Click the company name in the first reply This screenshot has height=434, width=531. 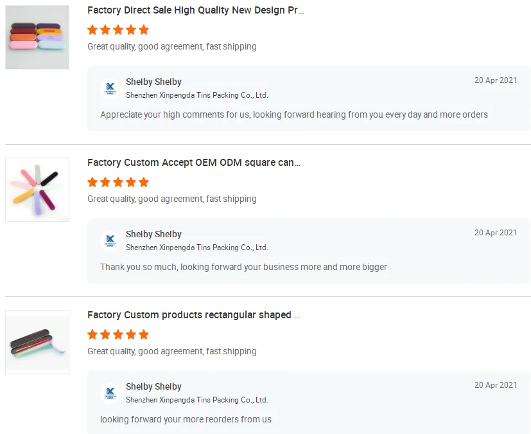pyautogui.click(x=196, y=95)
